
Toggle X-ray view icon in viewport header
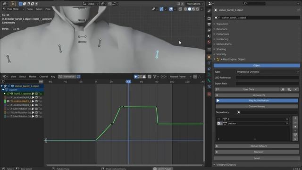click(180, 9)
